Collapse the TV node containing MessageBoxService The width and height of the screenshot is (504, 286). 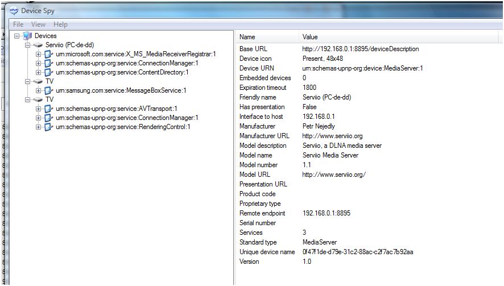tap(28, 81)
